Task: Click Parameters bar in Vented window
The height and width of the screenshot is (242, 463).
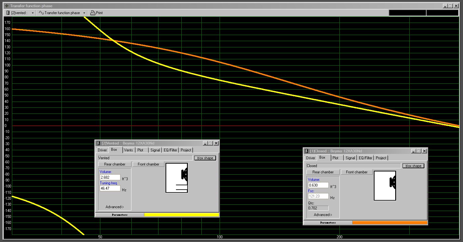Action: (120, 215)
